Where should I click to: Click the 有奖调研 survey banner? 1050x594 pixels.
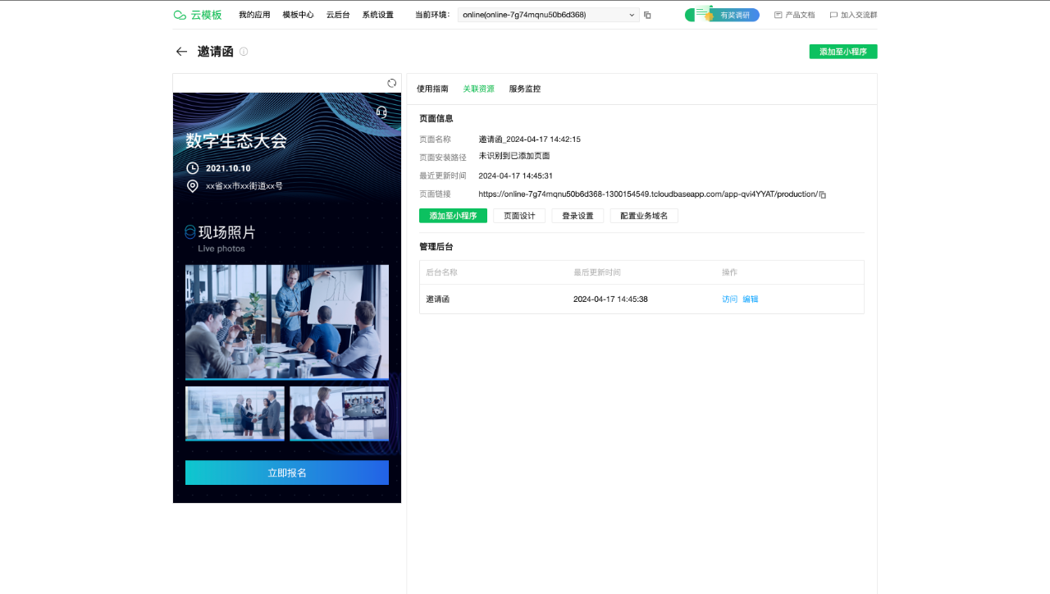point(722,15)
